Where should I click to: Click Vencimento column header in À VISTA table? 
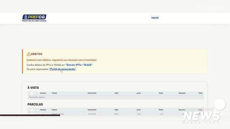pos(92,93)
